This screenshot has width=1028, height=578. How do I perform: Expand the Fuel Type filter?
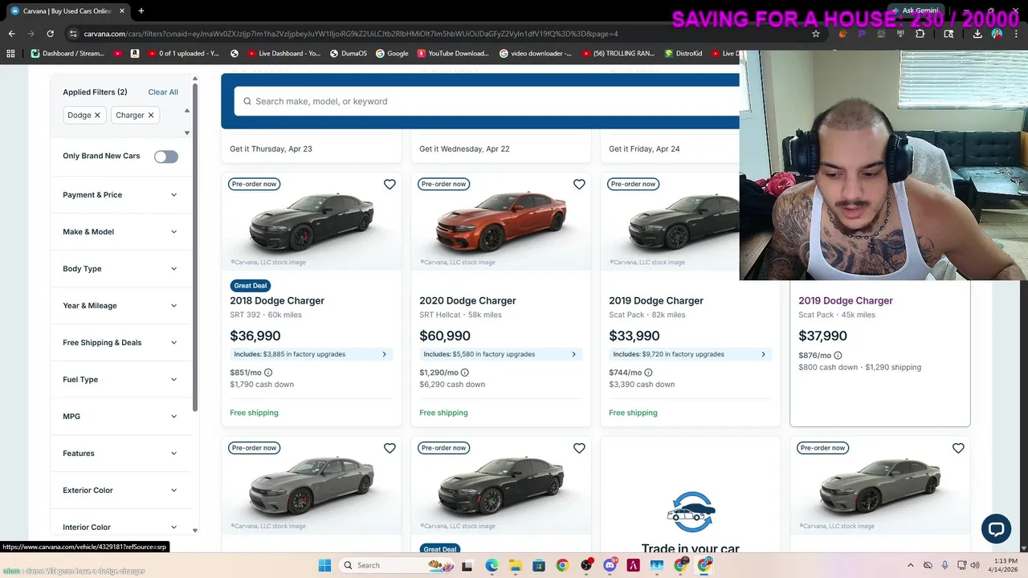click(120, 380)
